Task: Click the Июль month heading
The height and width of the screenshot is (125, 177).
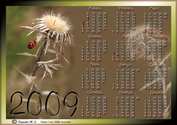Action: [95, 64]
